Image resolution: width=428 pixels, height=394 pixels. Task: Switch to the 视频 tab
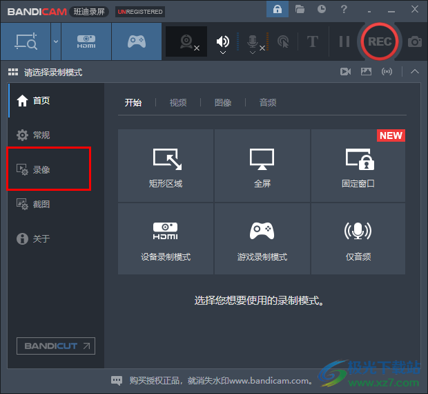click(x=178, y=103)
